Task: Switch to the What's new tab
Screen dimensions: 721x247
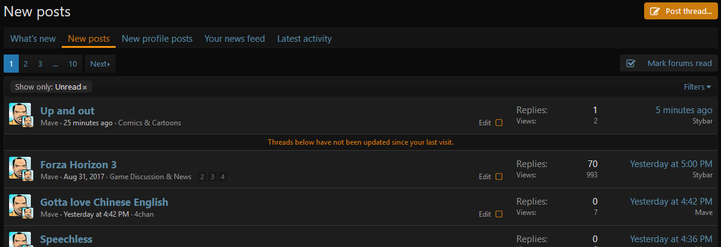Action: 33,39
